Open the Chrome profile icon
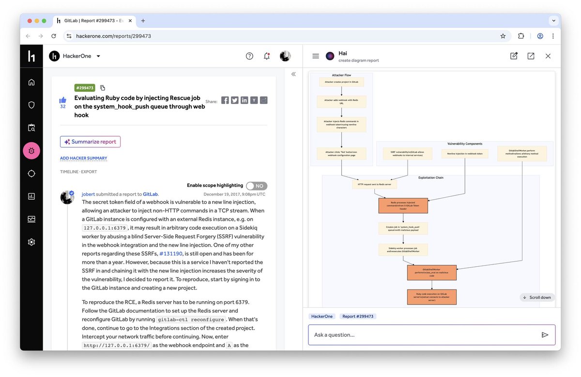The width and height of the screenshot is (581, 377). point(540,36)
